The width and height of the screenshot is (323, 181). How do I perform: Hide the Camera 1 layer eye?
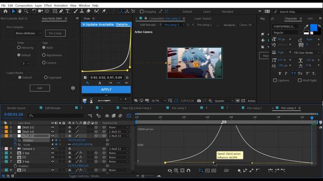pyautogui.click(x=52, y=149)
